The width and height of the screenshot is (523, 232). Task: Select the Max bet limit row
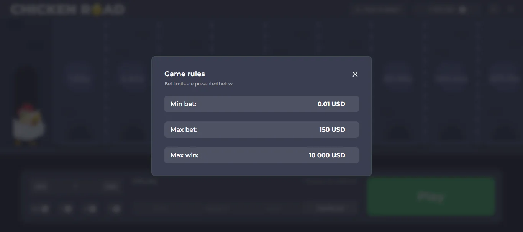point(261,129)
